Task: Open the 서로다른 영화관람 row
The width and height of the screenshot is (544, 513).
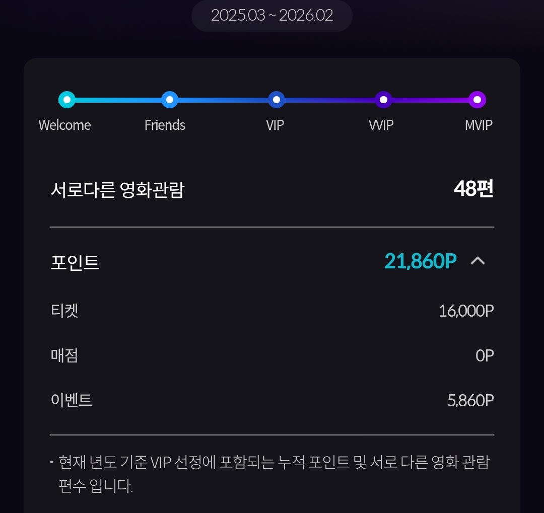Action: tap(272, 189)
